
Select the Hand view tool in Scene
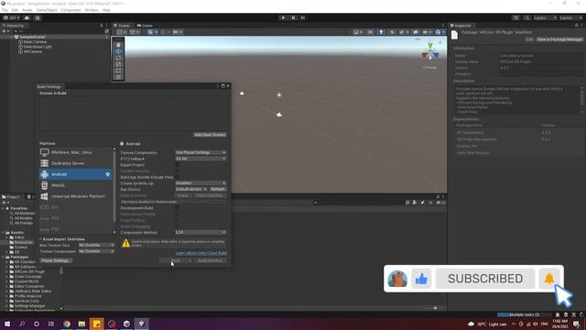pyautogui.click(x=118, y=45)
